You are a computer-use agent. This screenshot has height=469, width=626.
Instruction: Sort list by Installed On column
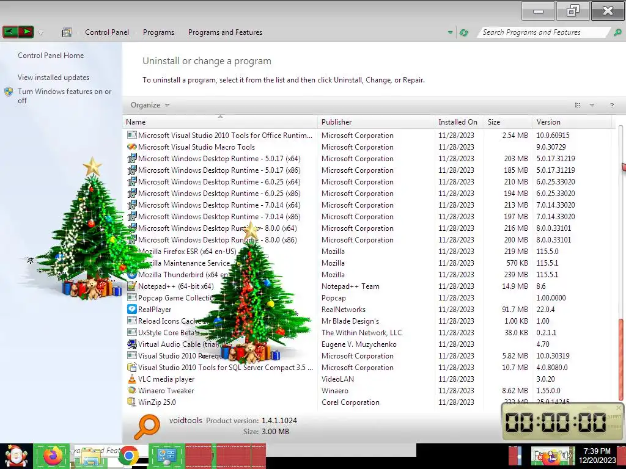point(459,122)
